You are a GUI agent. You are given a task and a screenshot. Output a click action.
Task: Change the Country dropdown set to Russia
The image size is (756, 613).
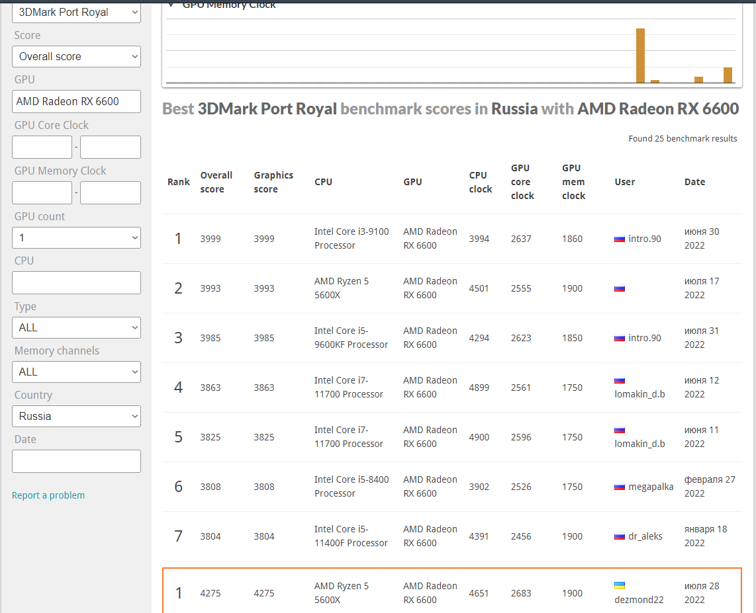(x=77, y=416)
